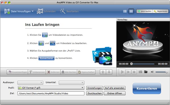Mute audio with the speaker icon

click(x=152, y=72)
